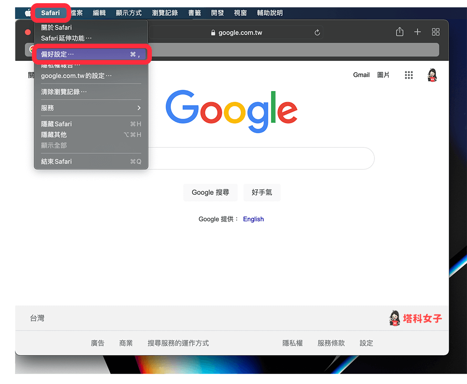Click the Google search input field

pos(261,158)
